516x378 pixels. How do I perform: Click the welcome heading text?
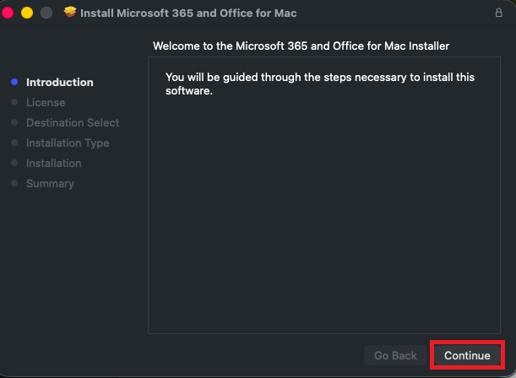(x=301, y=46)
